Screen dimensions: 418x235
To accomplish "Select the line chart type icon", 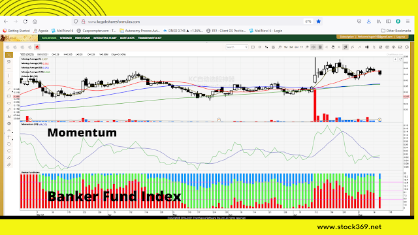I will (x=360, y=47).
